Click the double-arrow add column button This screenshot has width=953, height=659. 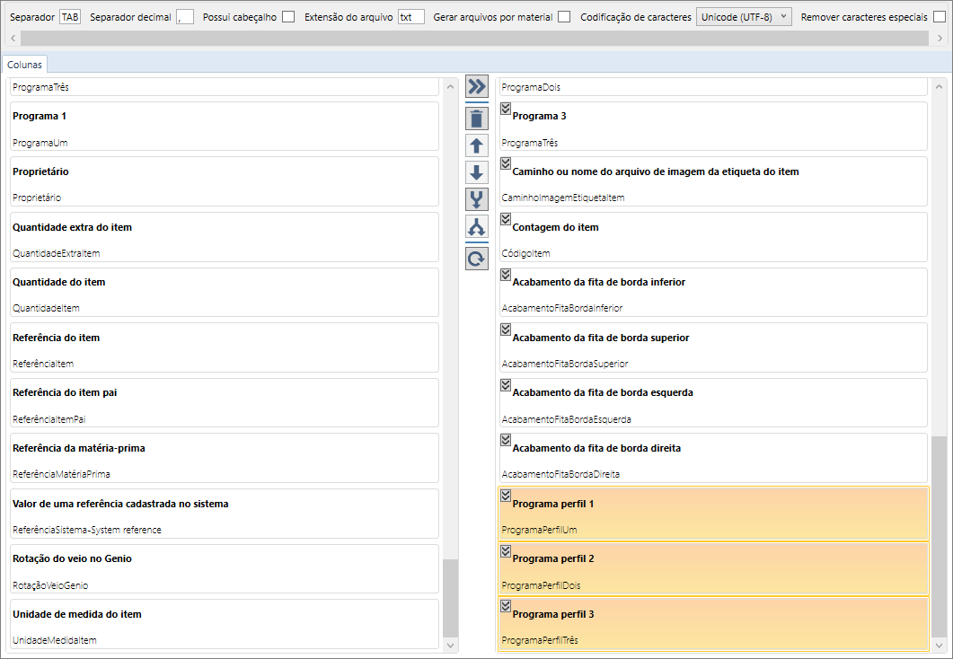point(476,87)
